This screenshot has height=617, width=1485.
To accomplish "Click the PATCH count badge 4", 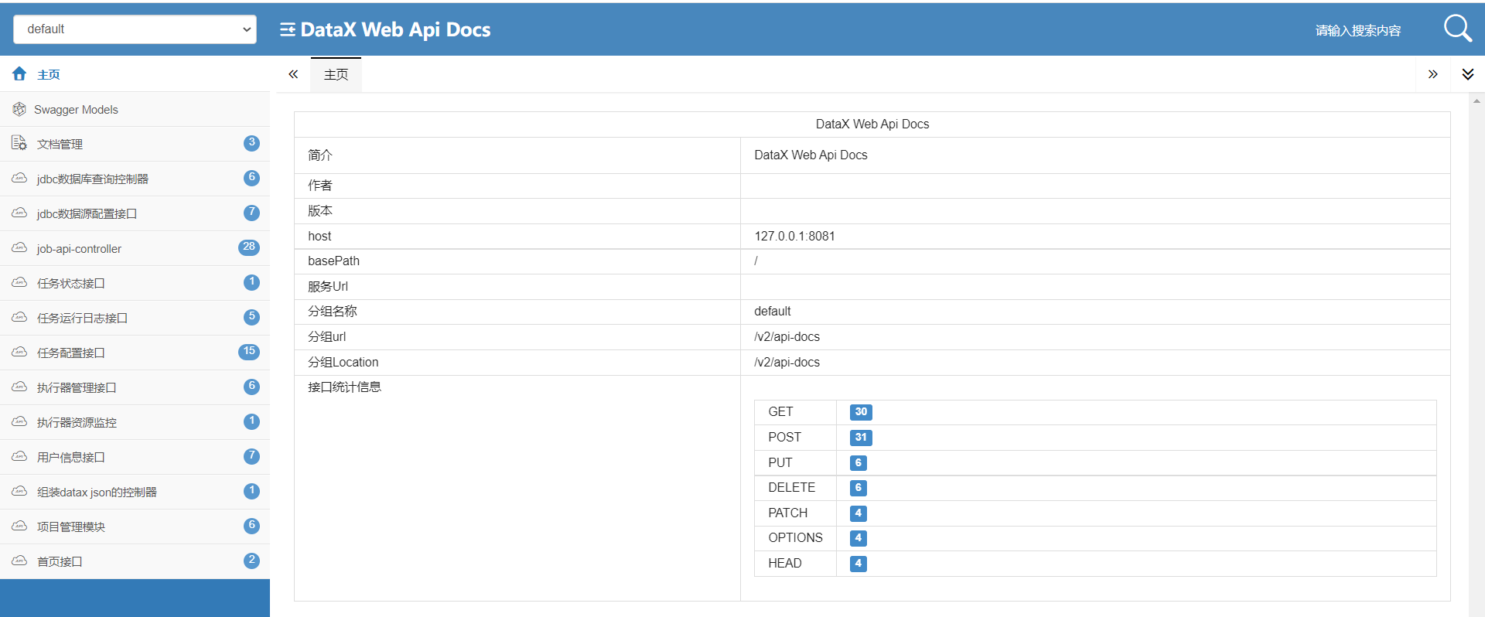I will click(x=858, y=513).
